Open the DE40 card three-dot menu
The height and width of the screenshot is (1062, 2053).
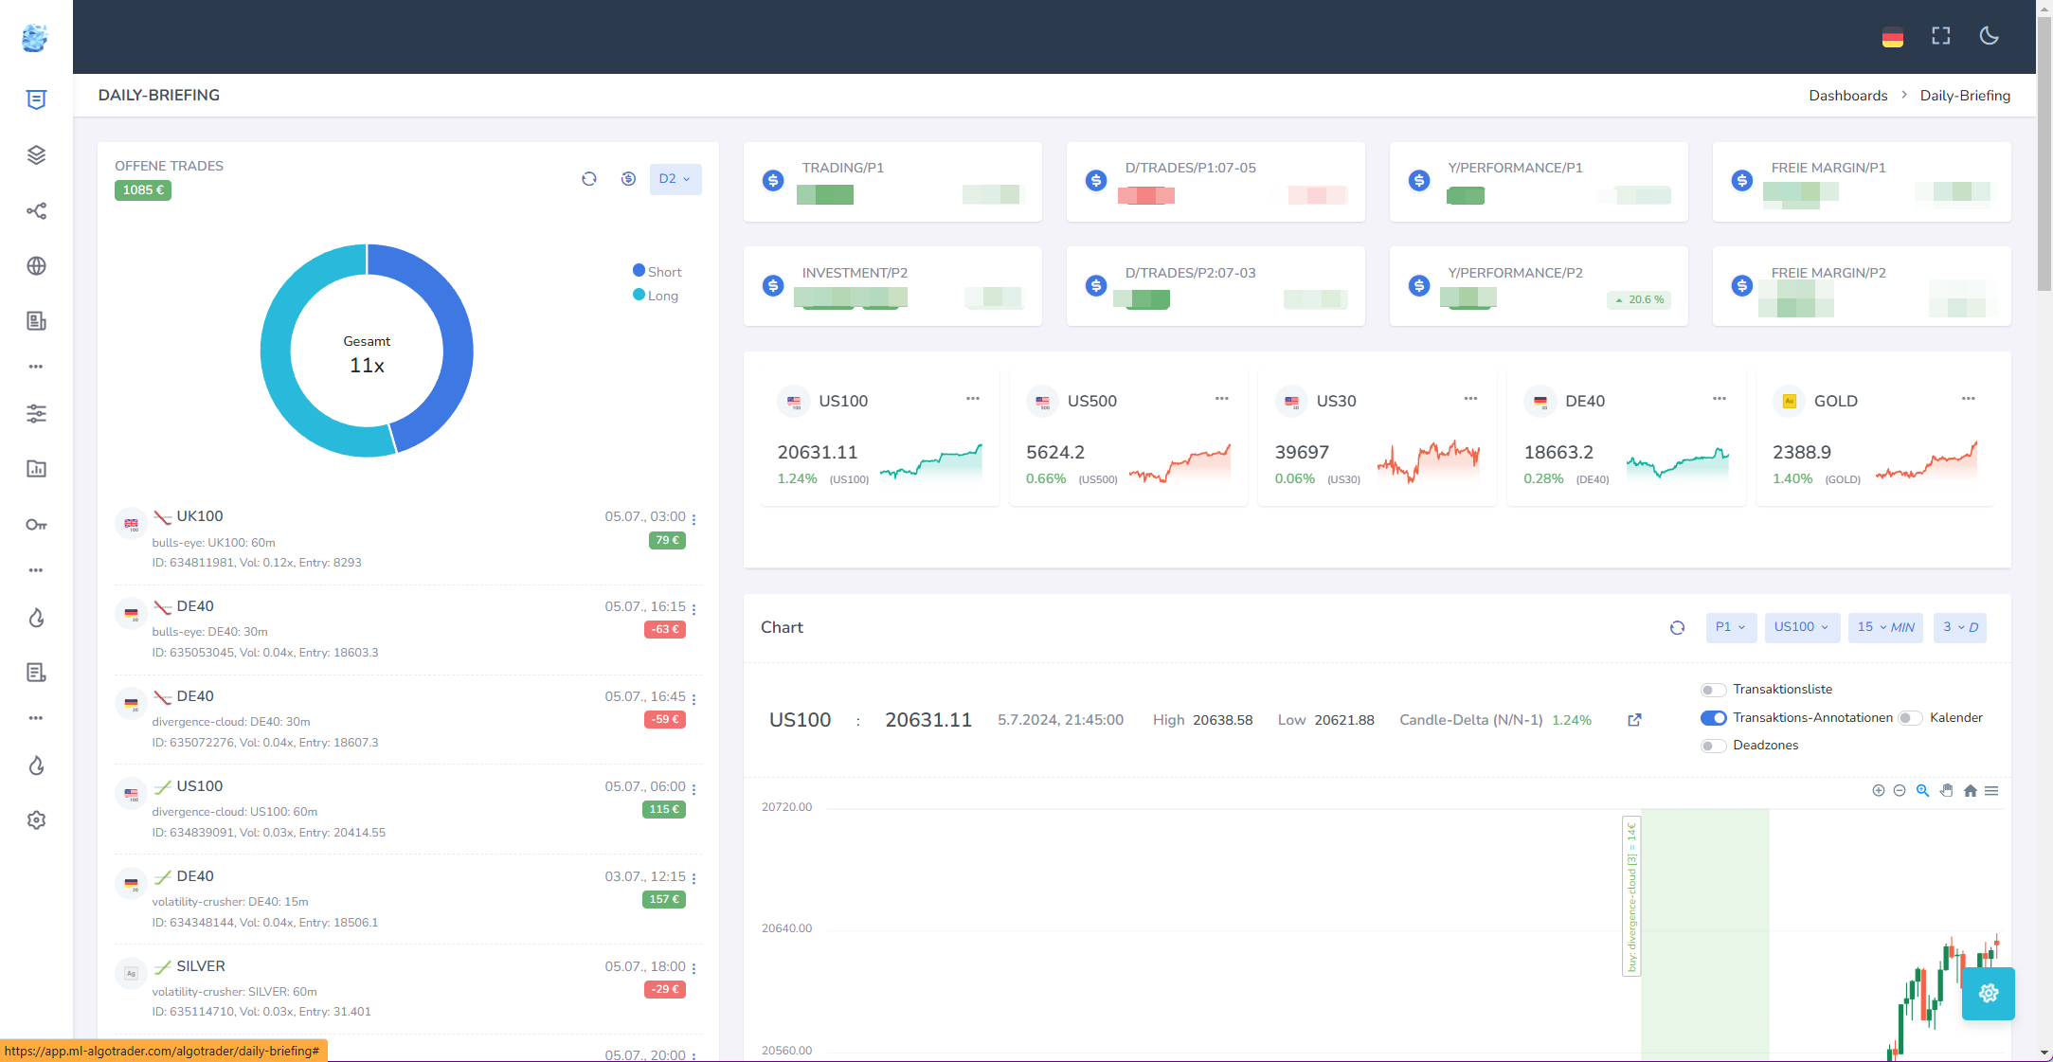[1720, 399]
